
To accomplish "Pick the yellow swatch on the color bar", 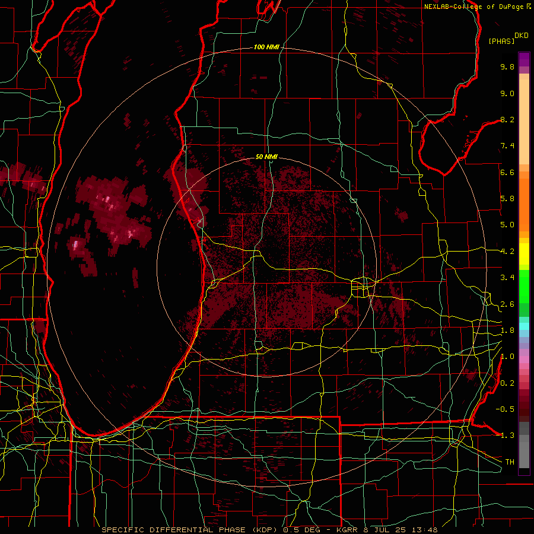I will (524, 254).
